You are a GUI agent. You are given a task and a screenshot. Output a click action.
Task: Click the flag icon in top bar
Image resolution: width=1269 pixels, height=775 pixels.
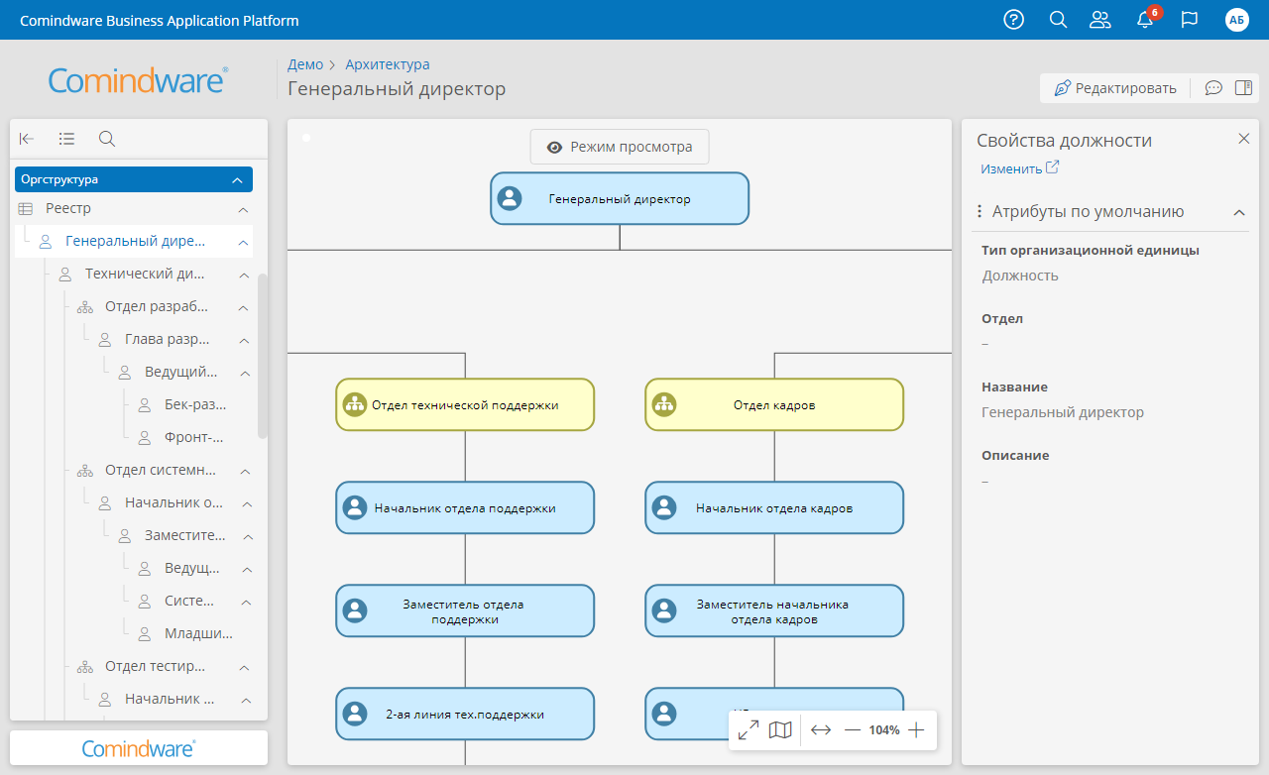pos(1190,20)
